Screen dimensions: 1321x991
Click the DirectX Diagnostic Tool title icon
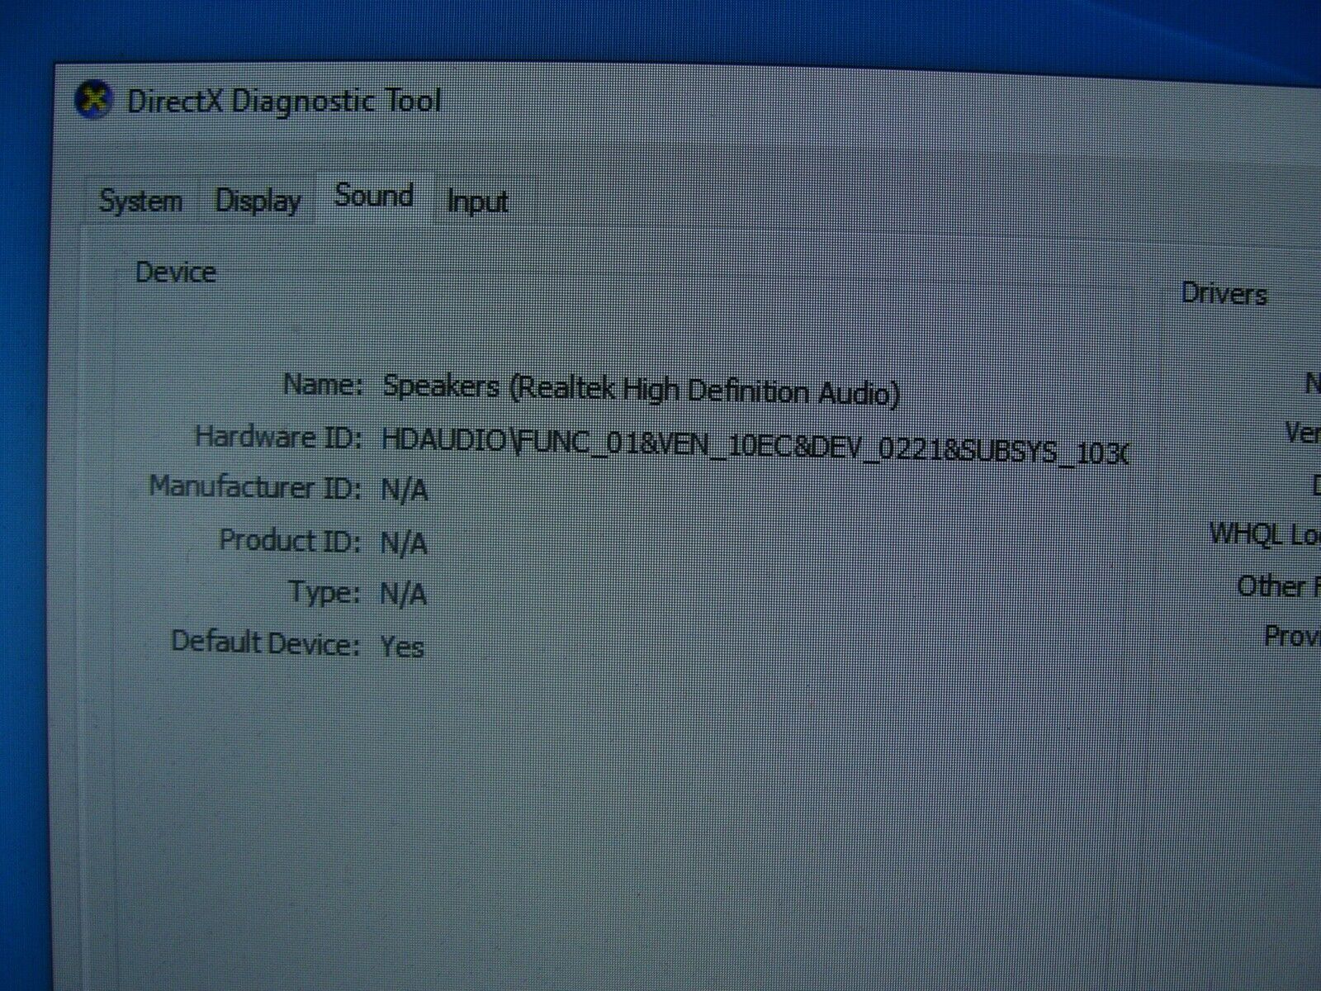point(93,102)
